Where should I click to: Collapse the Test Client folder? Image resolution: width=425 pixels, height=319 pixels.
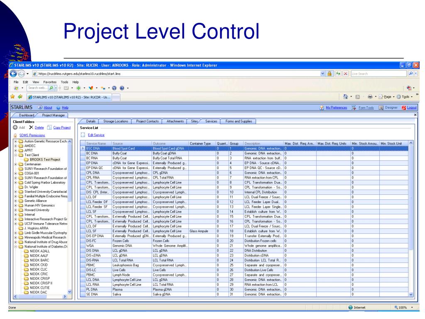point(16,155)
